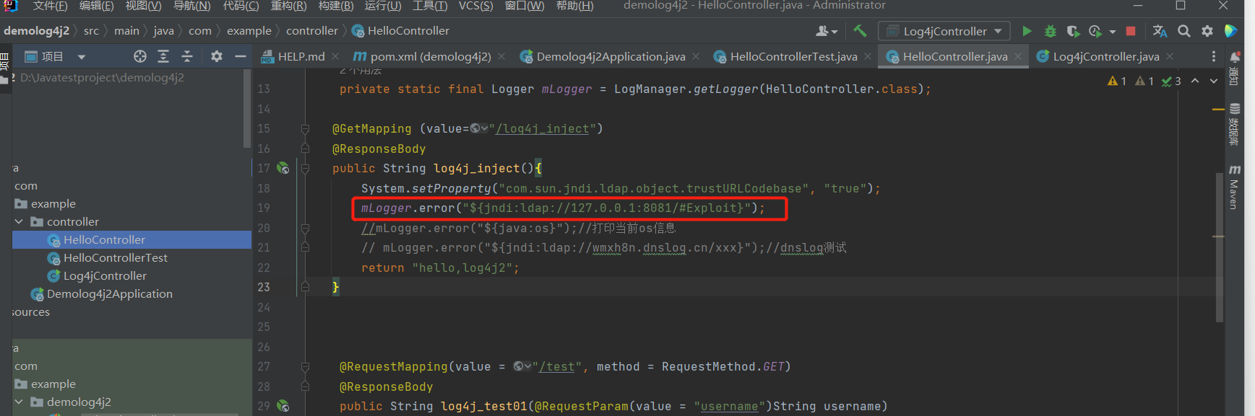This screenshot has height=416, width=1255.
Task: Close the HelloController.java tab
Action: [x=1018, y=56]
